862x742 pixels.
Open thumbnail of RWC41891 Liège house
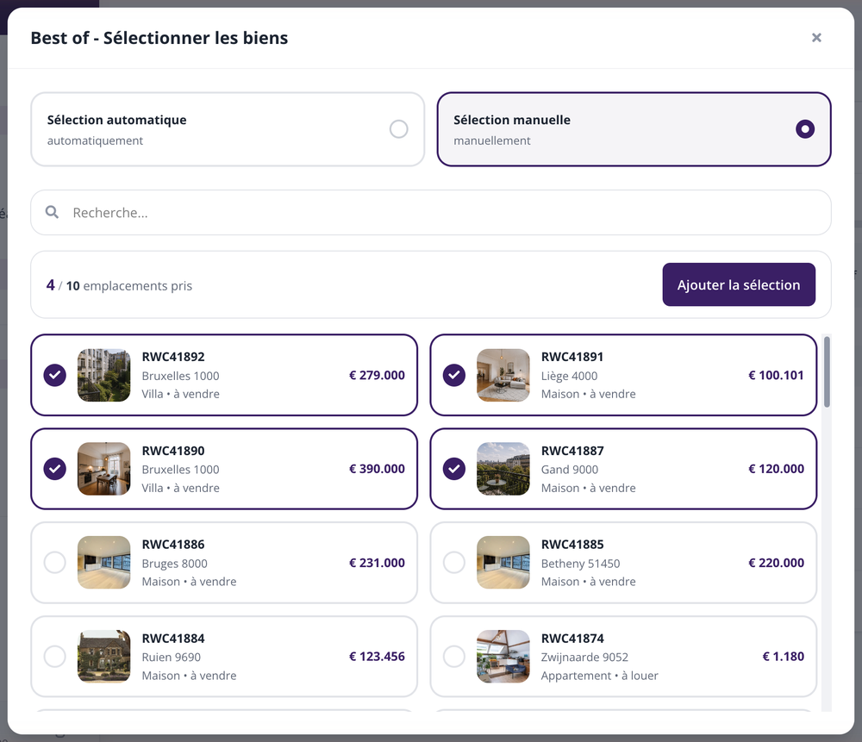[503, 375]
